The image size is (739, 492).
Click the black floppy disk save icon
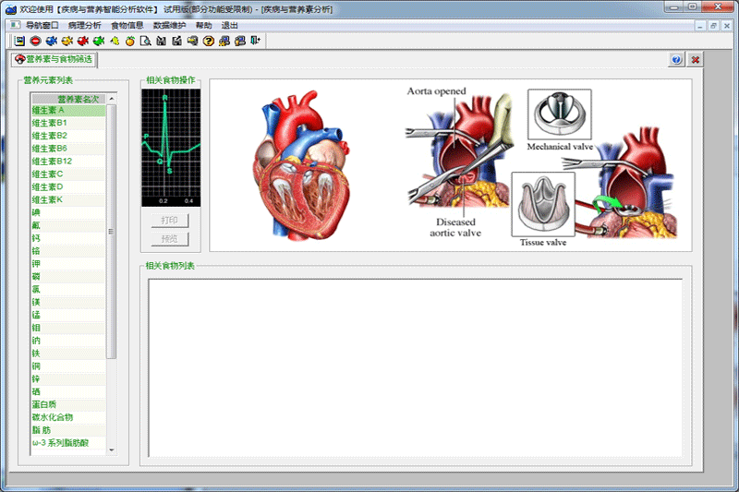pyautogui.click(x=161, y=41)
